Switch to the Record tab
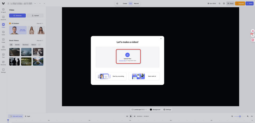Screen dimensions: 255x123 (136, 3)
